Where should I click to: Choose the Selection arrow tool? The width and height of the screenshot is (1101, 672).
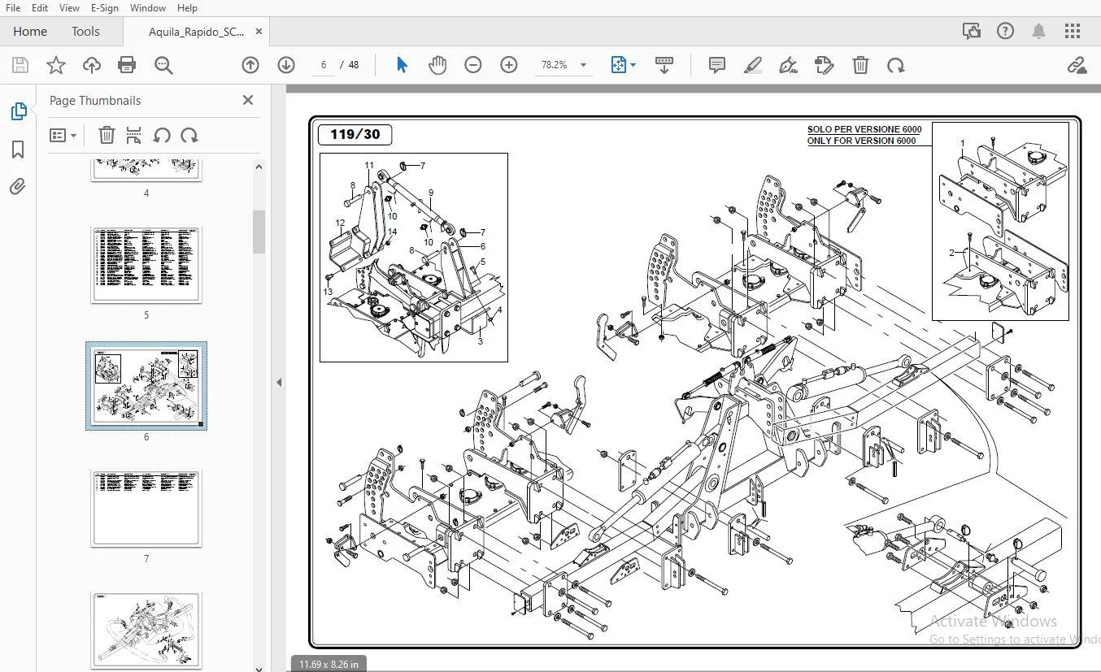click(x=402, y=65)
